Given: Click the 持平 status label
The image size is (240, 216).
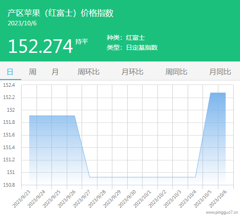Looking at the screenshot, I should tap(82, 42).
